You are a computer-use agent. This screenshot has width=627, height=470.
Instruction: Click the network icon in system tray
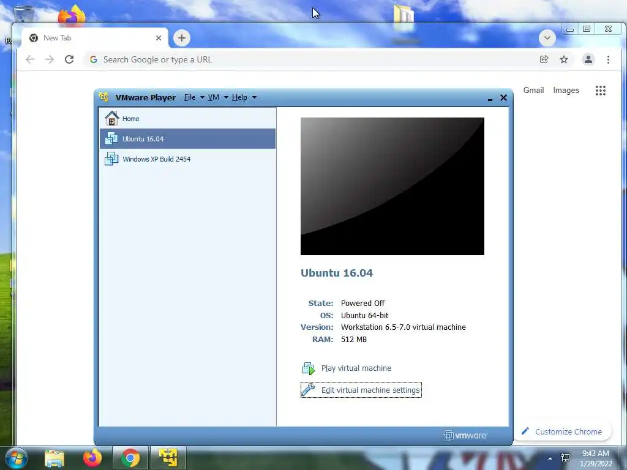tap(565, 458)
